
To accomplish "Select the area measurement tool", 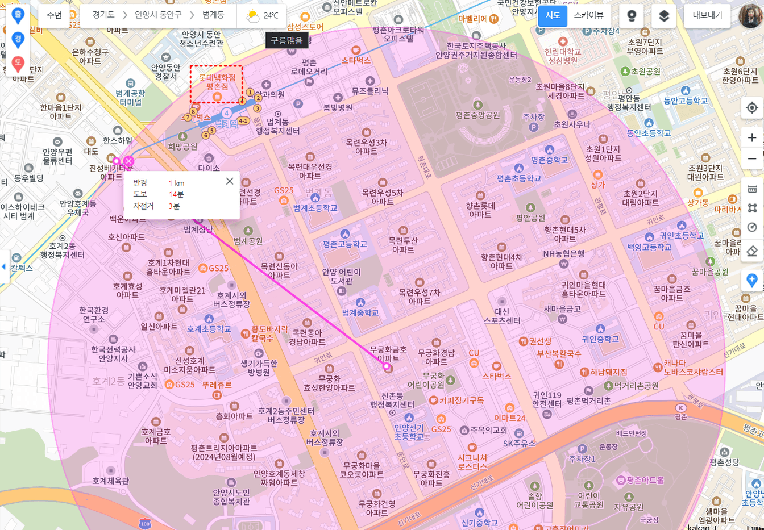I will point(752,208).
